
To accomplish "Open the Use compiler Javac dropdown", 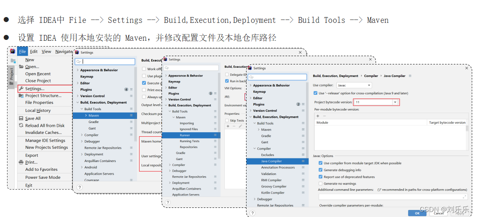I will point(354,86).
